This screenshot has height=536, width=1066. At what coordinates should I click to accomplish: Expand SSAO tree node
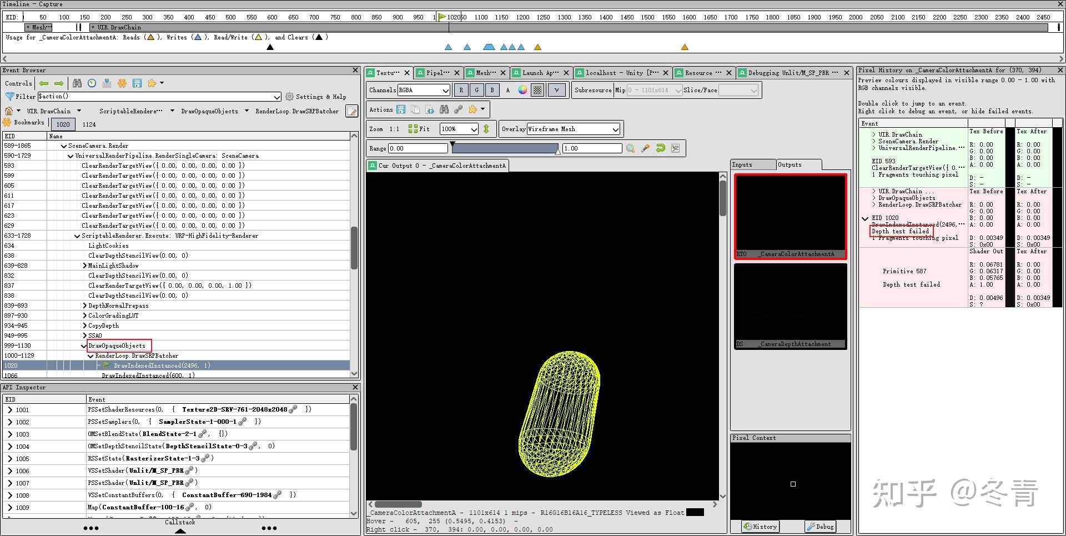(84, 336)
